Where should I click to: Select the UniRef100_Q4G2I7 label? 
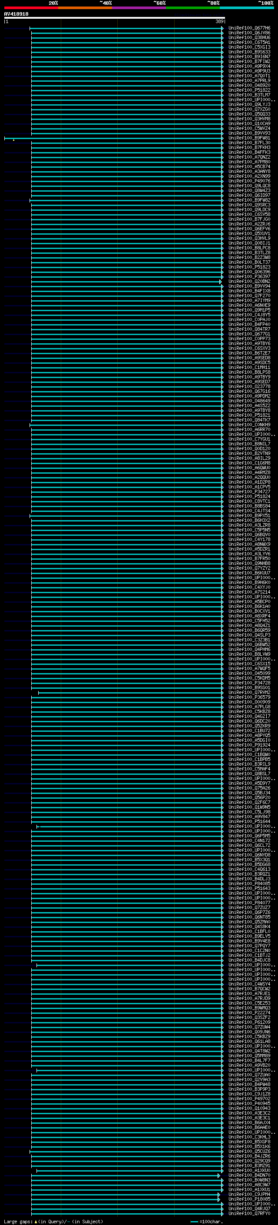click(x=249, y=716)
